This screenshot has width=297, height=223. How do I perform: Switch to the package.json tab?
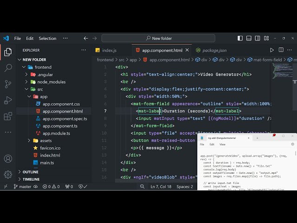pos(214,50)
